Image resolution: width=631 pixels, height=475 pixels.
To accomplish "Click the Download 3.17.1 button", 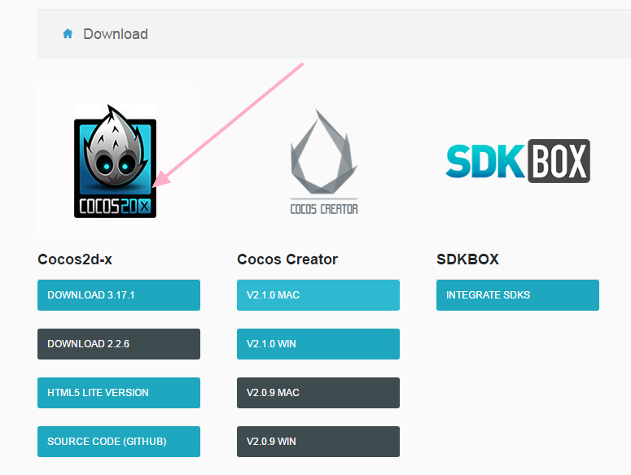I will pyautogui.click(x=119, y=295).
